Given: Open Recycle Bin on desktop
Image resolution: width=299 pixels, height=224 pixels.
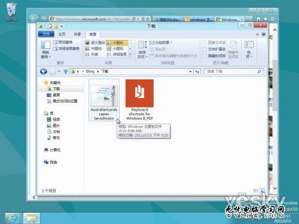Looking at the screenshot, I should point(11,12).
